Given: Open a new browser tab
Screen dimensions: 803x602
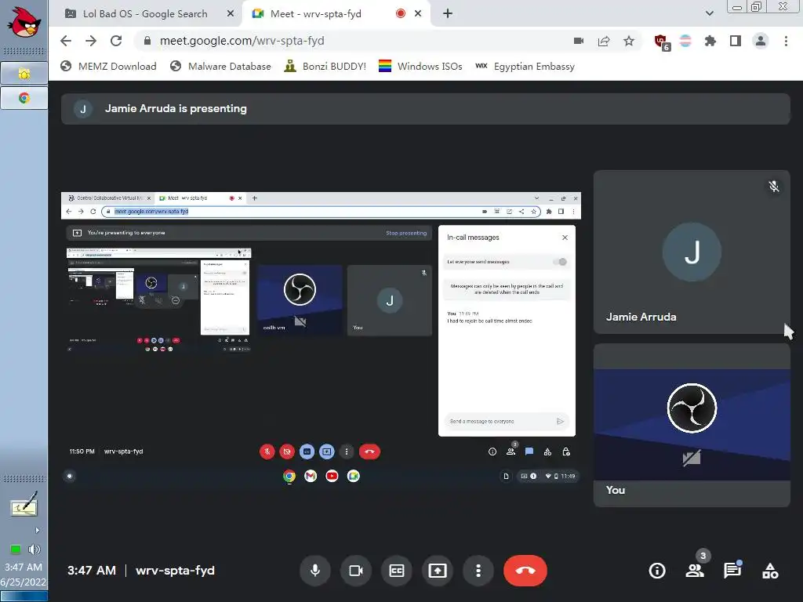Looking at the screenshot, I should (448, 13).
